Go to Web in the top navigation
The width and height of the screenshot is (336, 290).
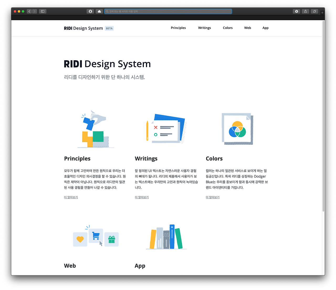pos(248,28)
